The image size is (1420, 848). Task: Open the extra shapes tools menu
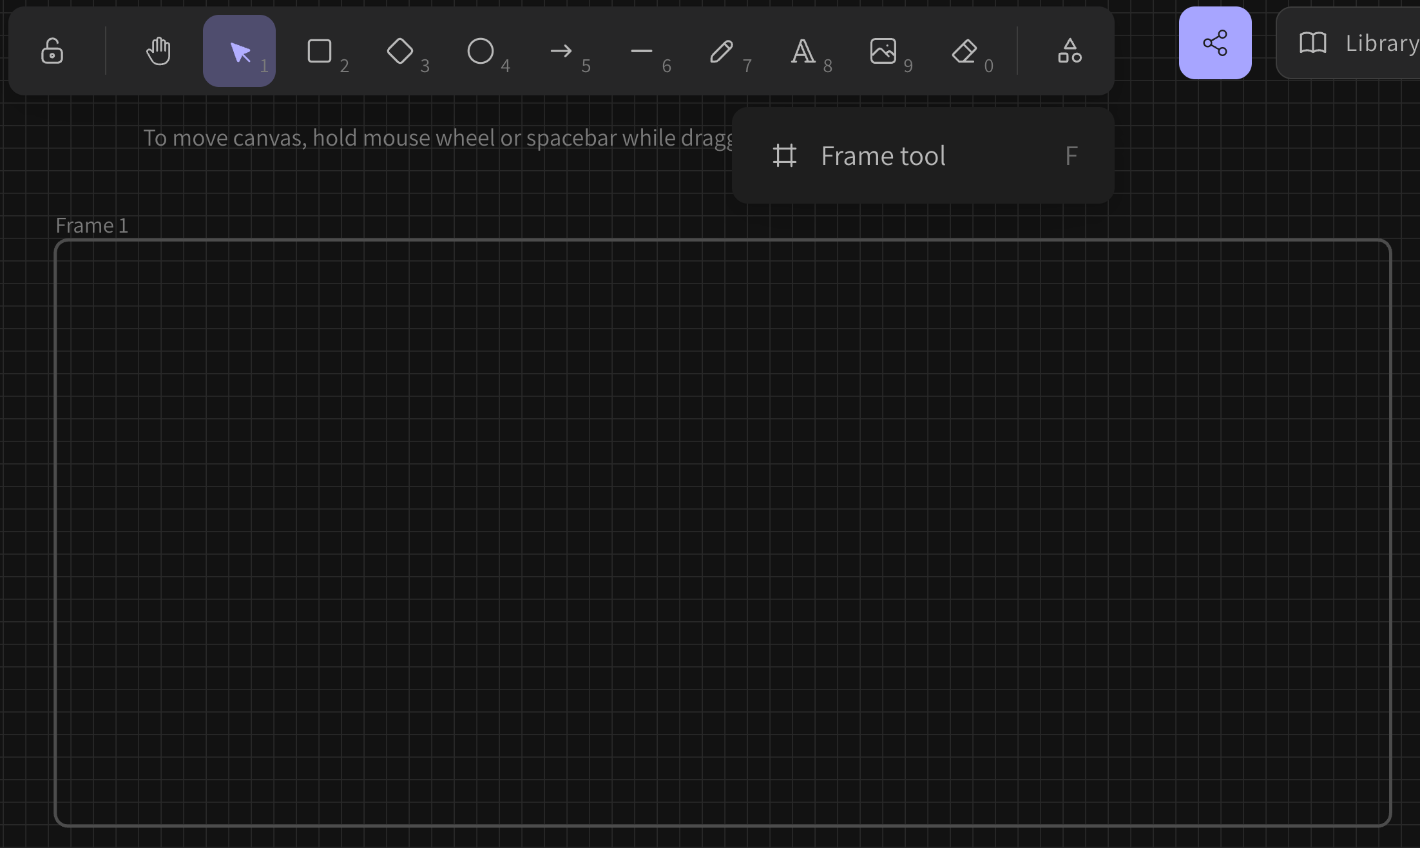click(x=1069, y=52)
